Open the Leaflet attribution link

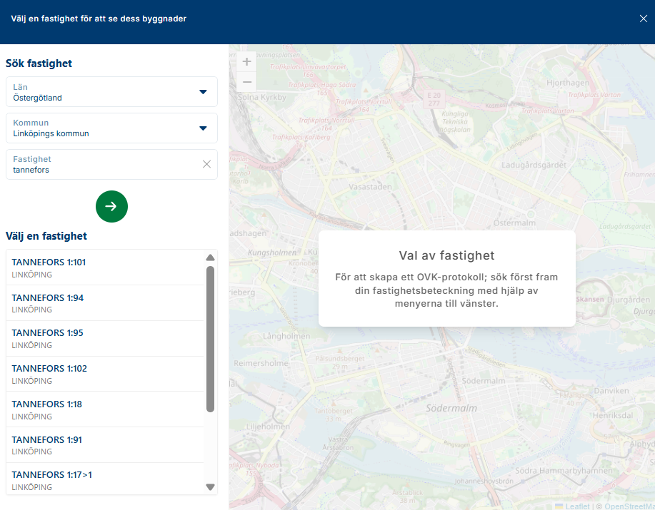coord(577,506)
